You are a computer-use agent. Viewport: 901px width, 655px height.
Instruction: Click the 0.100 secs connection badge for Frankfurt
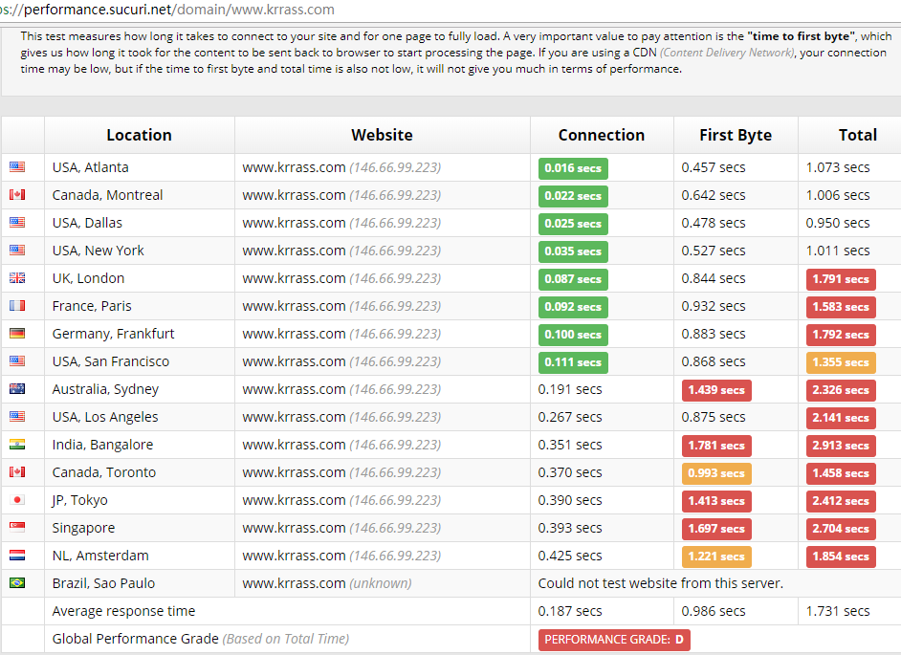(573, 335)
